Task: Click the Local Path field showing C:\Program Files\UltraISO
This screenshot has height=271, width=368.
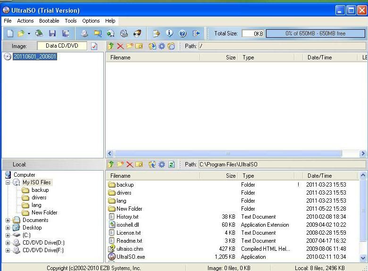Action: 282,164
